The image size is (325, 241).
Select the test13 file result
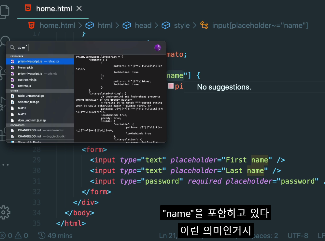pos(40,108)
